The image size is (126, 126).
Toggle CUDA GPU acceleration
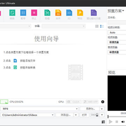(73, 102)
